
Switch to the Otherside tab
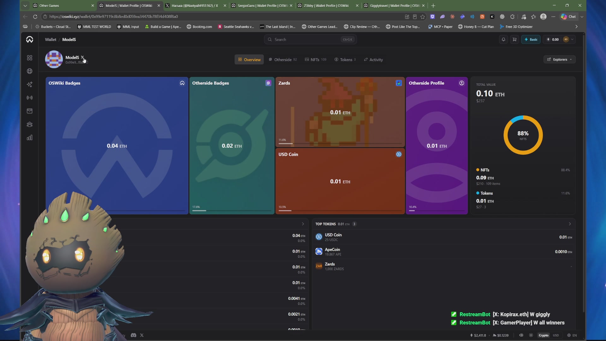tap(282, 60)
